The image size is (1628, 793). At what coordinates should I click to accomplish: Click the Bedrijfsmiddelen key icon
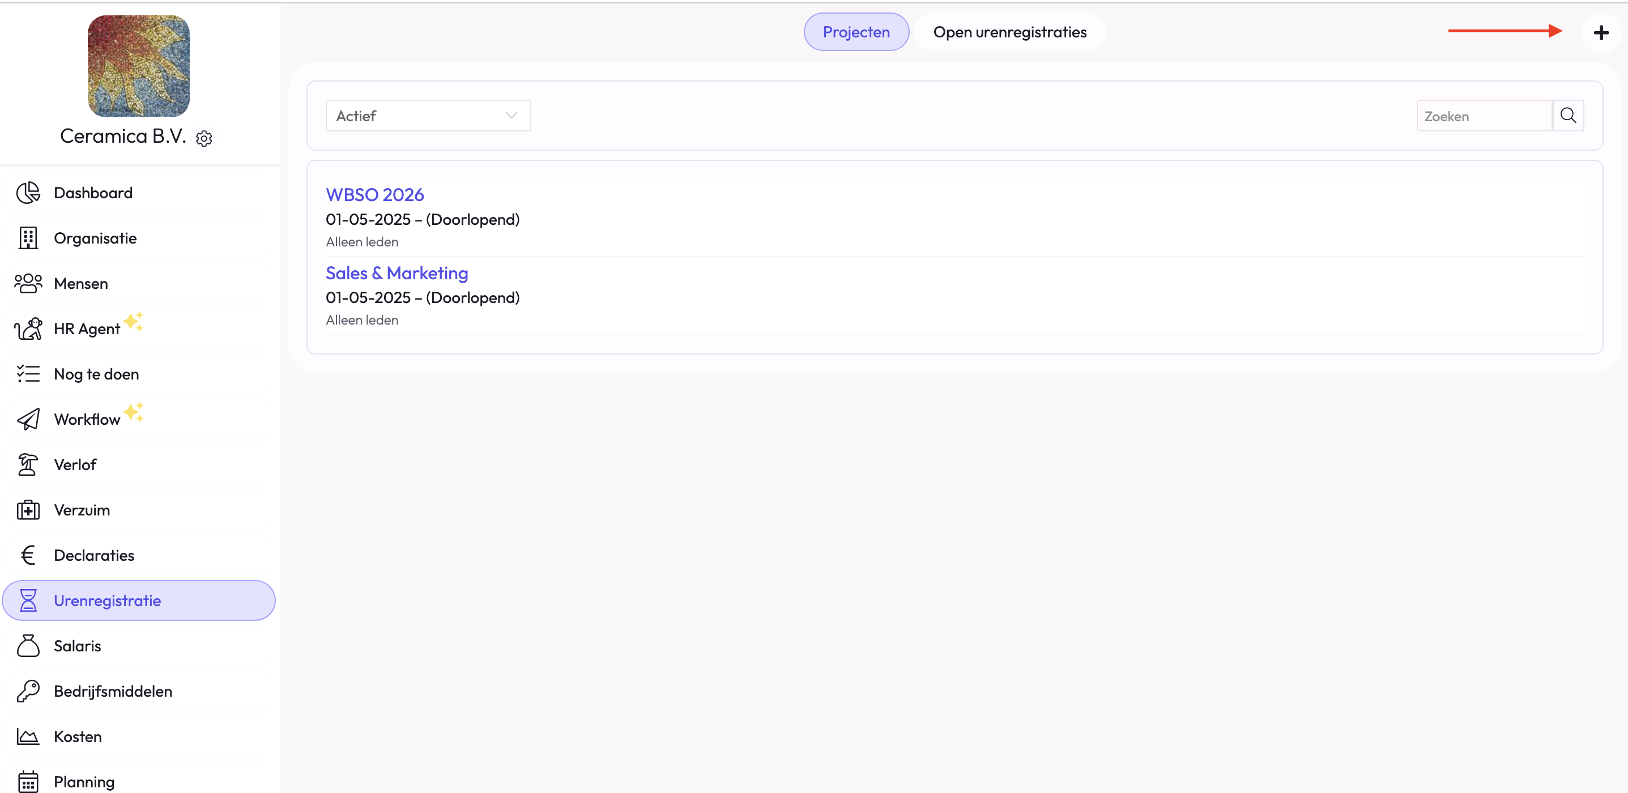pos(28,691)
